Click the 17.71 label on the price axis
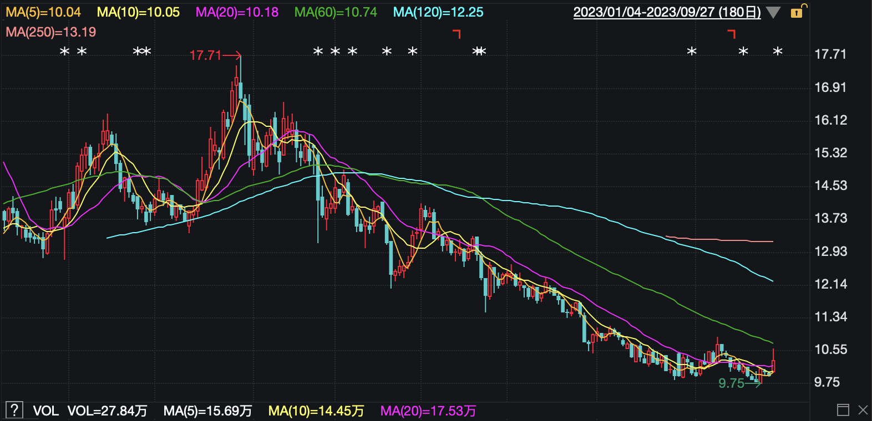The height and width of the screenshot is (421, 872). click(x=830, y=54)
